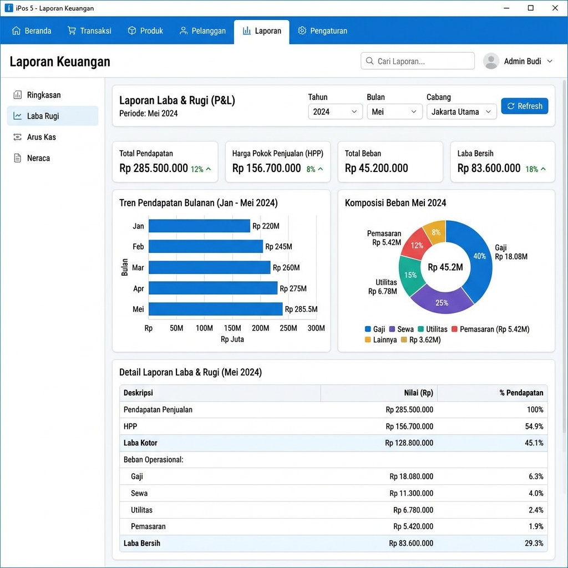Viewport: 568px width, 568px height.
Task: Click the Pengaturan gear icon
Action: [x=302, y=31]
